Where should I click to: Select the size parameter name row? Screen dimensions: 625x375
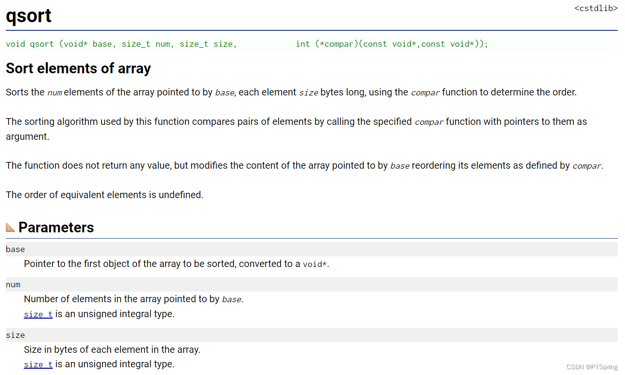coord(312,335)
